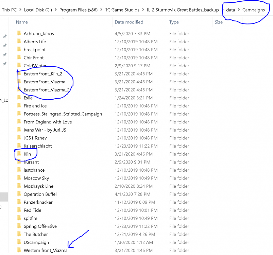Select EasternFront_Klin_2 folder name
Image resolution: width=273 pixels, height=255 pixels.
(x=43, y=74)
